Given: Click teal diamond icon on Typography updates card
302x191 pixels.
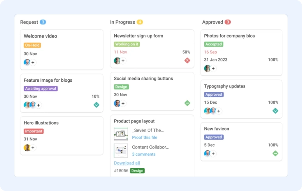Looking at the screenshot, I should (275, 111).
